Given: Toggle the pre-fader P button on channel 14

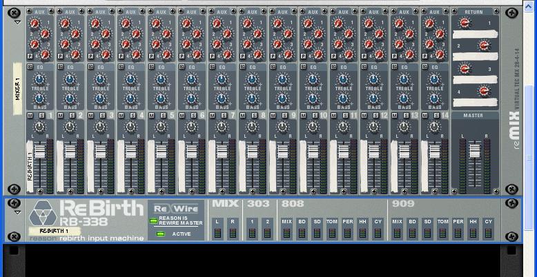Looking at the screenshot, I should [x=424, y=56].
